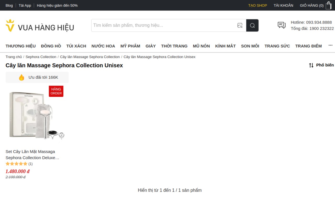This screenshot has width=335, height=201.
Task: Click the 2.100.000 đ original price
Action: pos(15,177)
